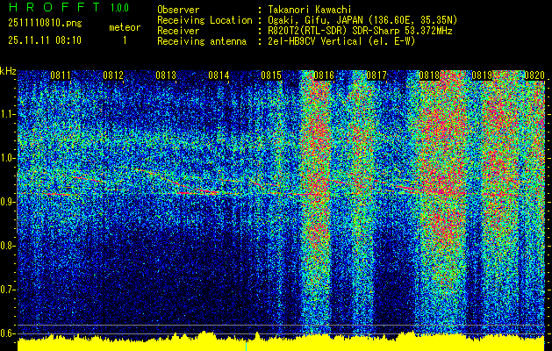
Task: Click the kHz axis unit label
Action: tap(8, 71)
